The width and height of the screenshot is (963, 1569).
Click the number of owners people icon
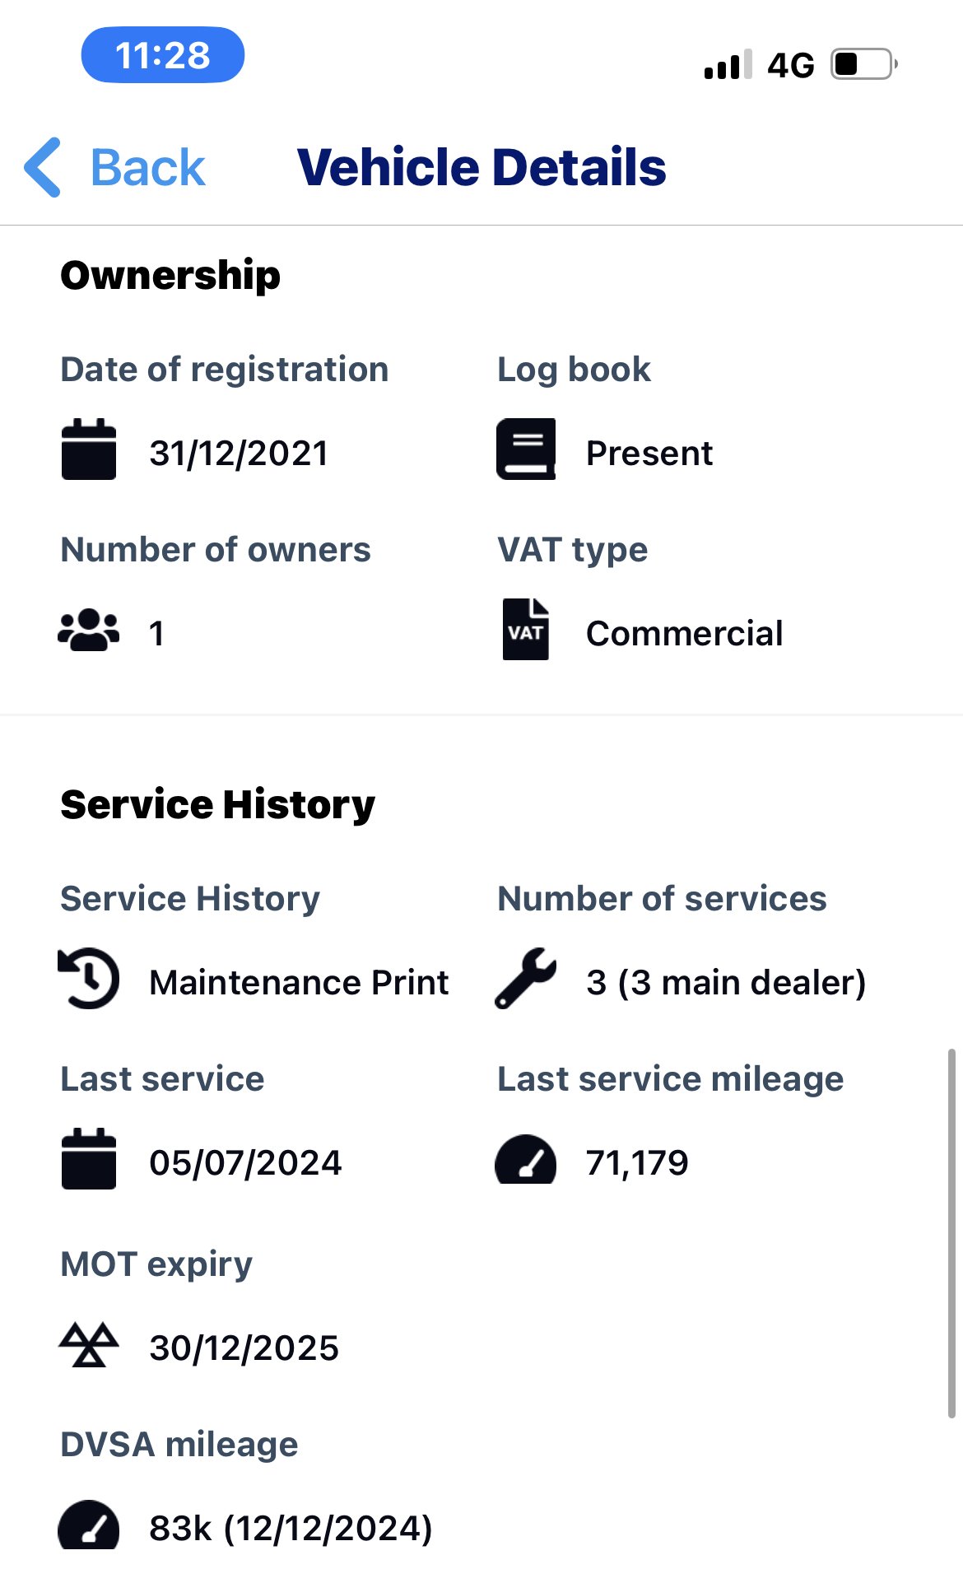(x=89, y=631)
